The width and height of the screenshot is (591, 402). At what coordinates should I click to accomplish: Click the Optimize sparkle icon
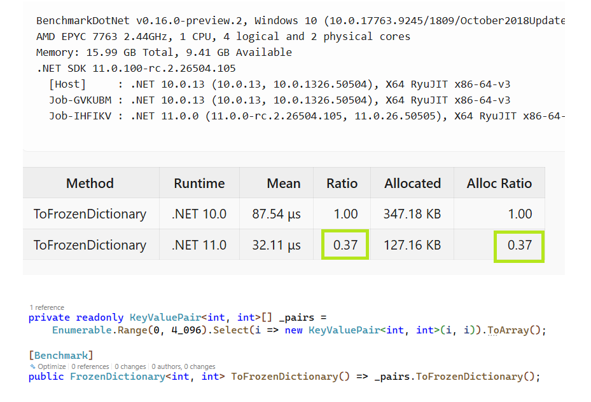click(32, 366)
